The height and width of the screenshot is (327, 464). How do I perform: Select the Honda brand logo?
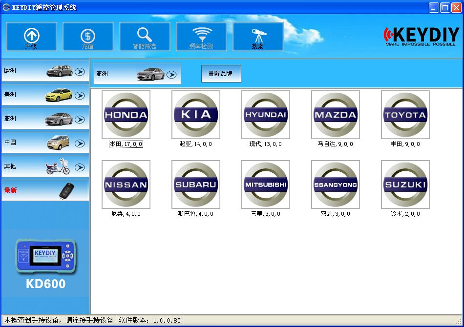click(126, 115)
